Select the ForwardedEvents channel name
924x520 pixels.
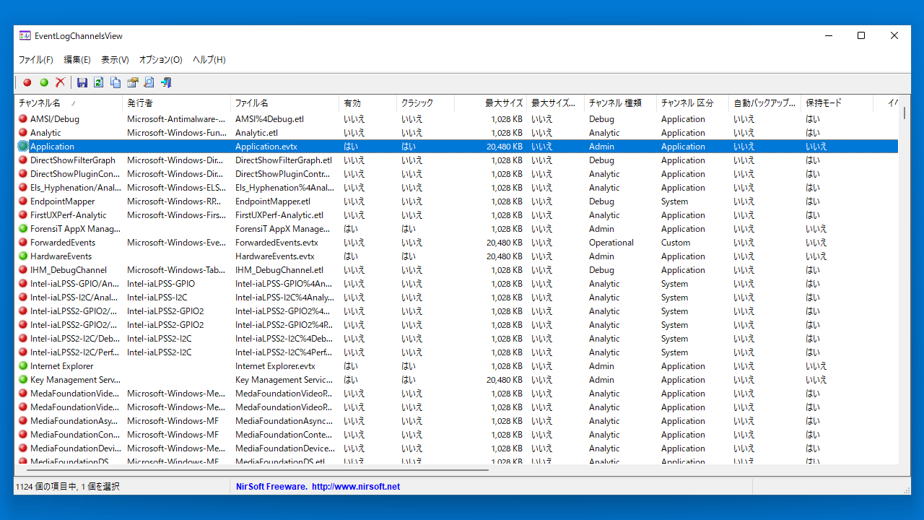63,243
